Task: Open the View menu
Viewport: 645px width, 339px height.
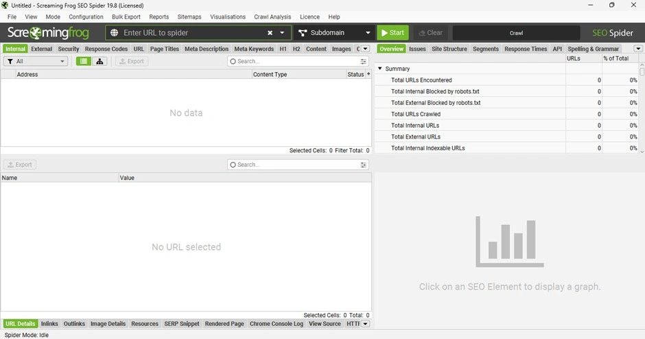Action: [31, 17]
